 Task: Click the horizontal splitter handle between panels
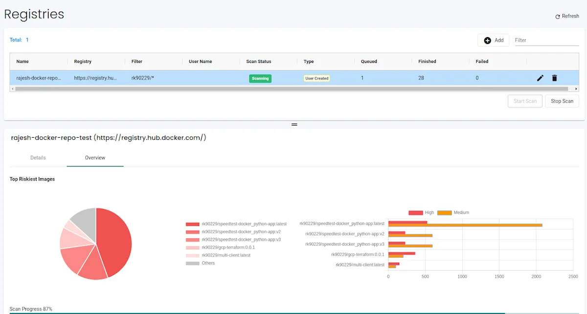pos(294,125)
